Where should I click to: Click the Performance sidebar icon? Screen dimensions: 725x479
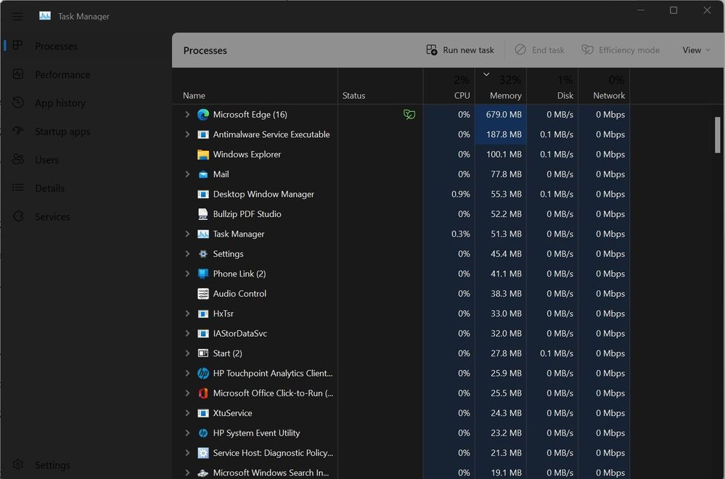19,74
